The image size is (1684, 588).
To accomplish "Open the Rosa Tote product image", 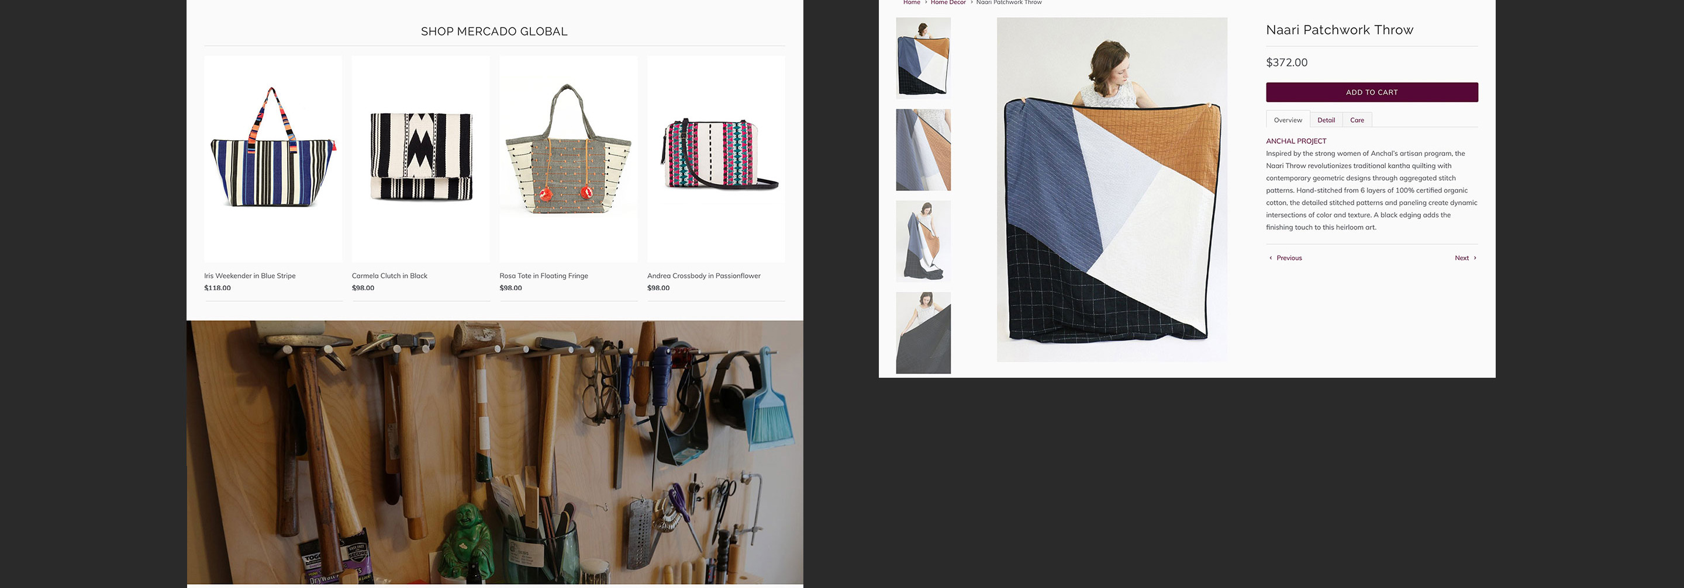I will coord(568,159).
